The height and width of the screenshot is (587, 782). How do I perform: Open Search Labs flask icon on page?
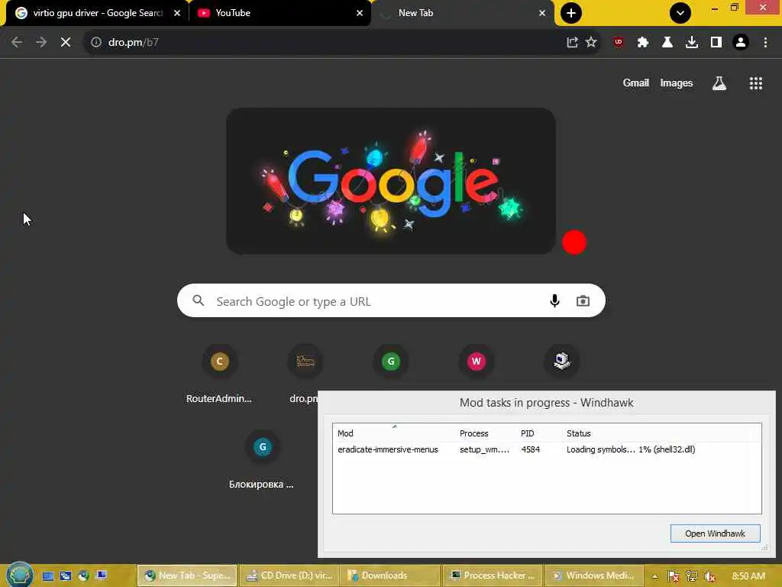(719, 83)
